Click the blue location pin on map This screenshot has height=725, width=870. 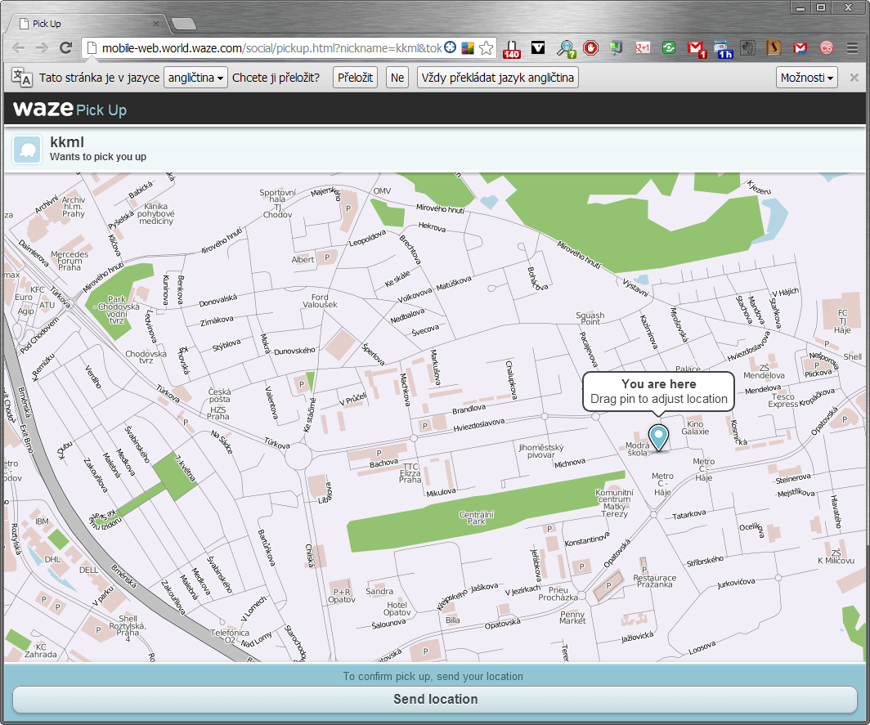click(x=658, y=437)
